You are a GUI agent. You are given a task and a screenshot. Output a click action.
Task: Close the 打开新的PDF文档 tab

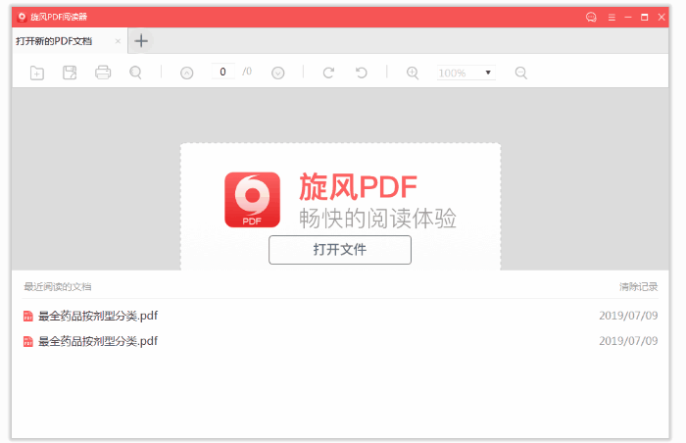(x=118, y=41)
